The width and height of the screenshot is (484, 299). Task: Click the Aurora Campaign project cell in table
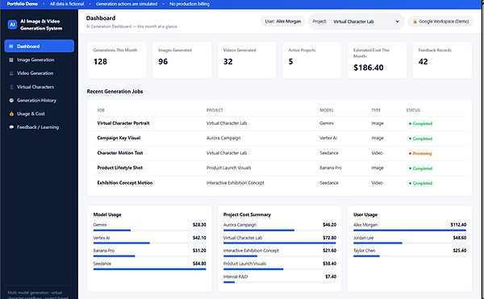point(223,138)
